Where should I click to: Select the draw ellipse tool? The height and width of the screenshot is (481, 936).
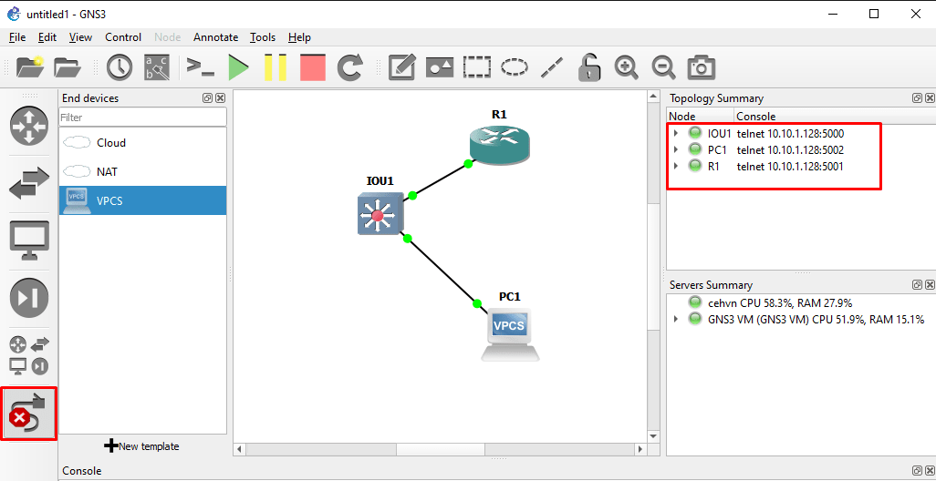click(x=514, y=67)
